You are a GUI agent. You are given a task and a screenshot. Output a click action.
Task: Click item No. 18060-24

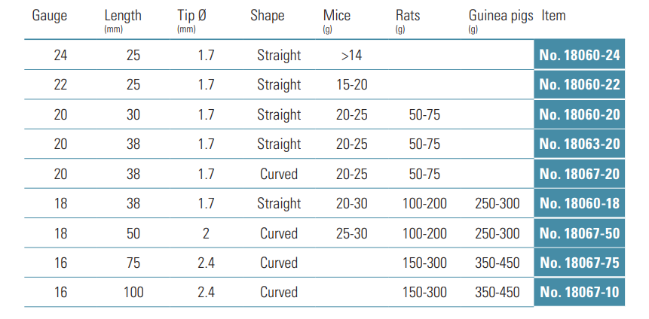[x=580, y=55]
